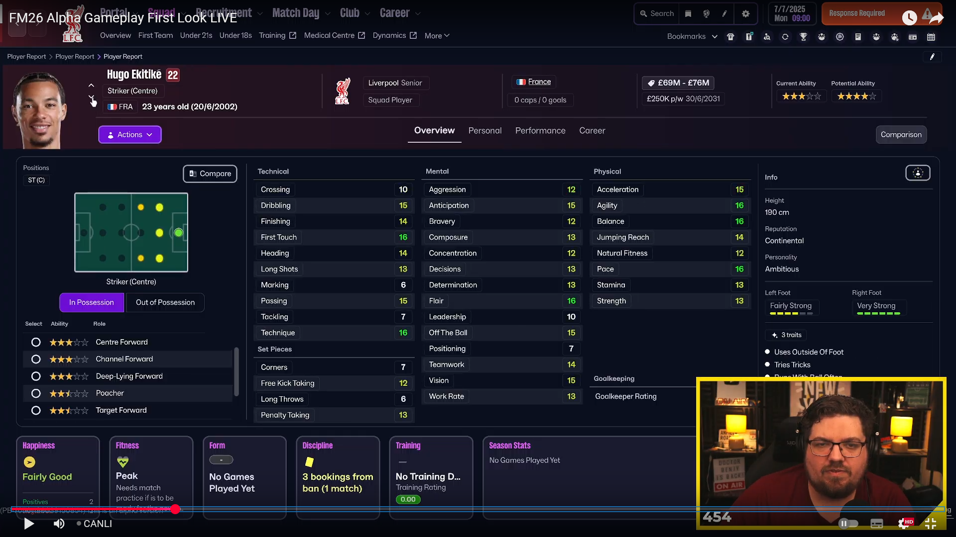
Task: Open the scouting search bookmark icon
Action: [x=767, y=37]
